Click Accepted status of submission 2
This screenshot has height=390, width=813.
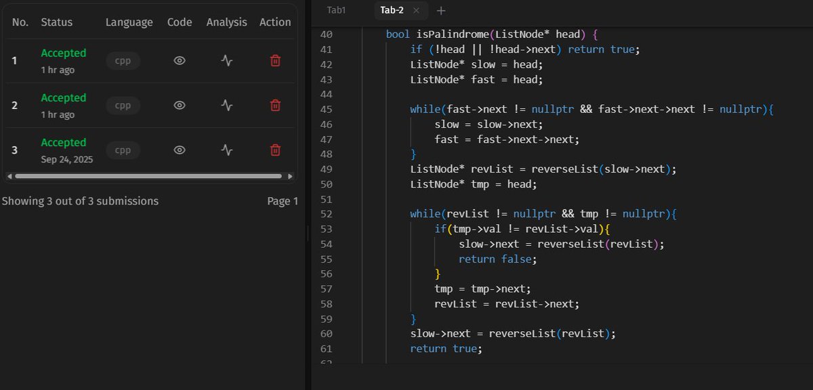pos(64,97)
